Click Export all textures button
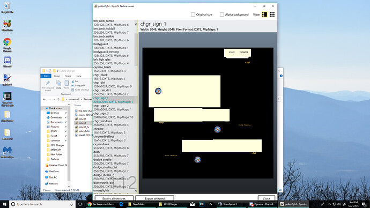 pyautogui.click(x=114, y=198)
